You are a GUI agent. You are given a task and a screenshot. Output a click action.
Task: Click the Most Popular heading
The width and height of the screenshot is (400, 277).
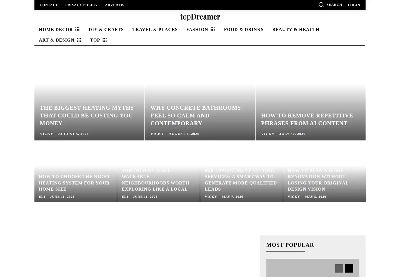point(290,245)
